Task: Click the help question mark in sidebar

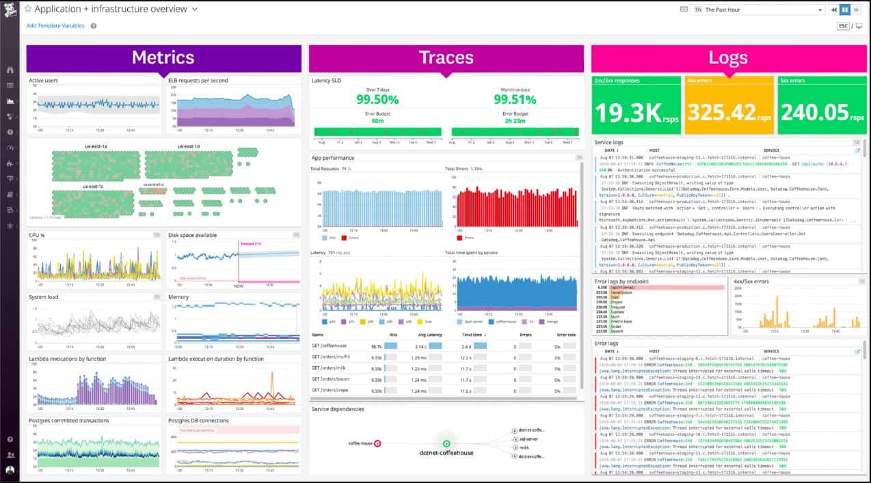Action: point(10,439)
